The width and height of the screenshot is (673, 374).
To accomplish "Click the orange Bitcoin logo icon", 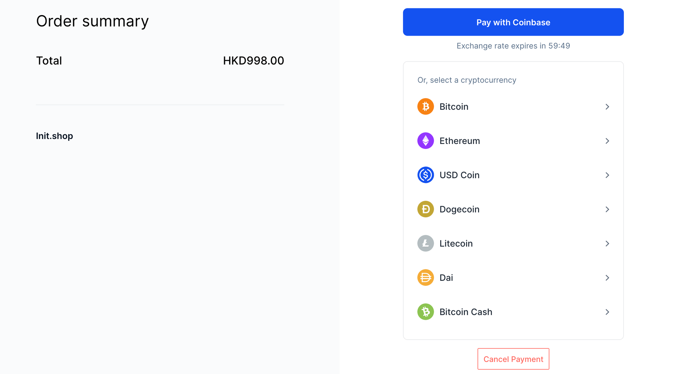I will click(x=425, y=107).
